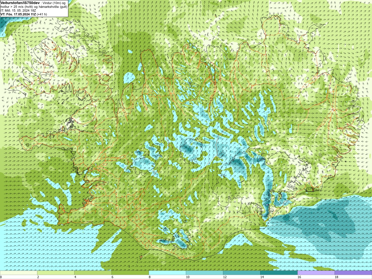Click the 4–6 m/s medium green legend swatch
The image size is (372, 279).
click(93, 273)
